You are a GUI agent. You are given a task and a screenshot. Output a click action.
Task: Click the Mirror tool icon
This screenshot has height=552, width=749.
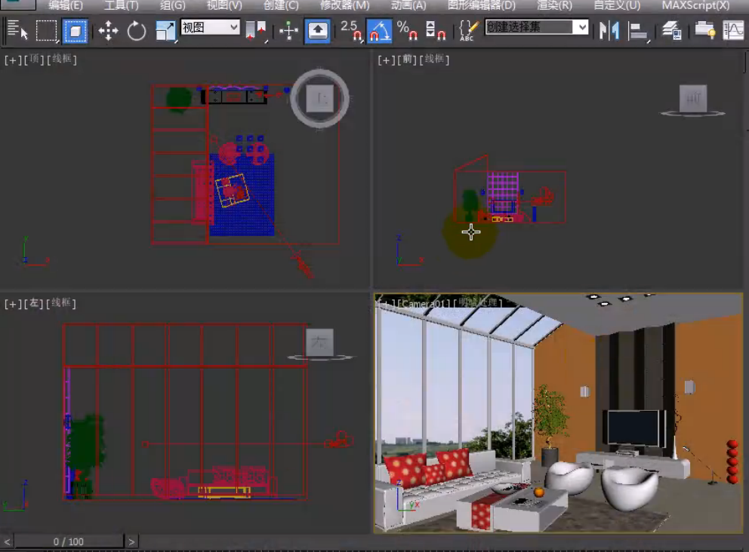pos(609,31)
